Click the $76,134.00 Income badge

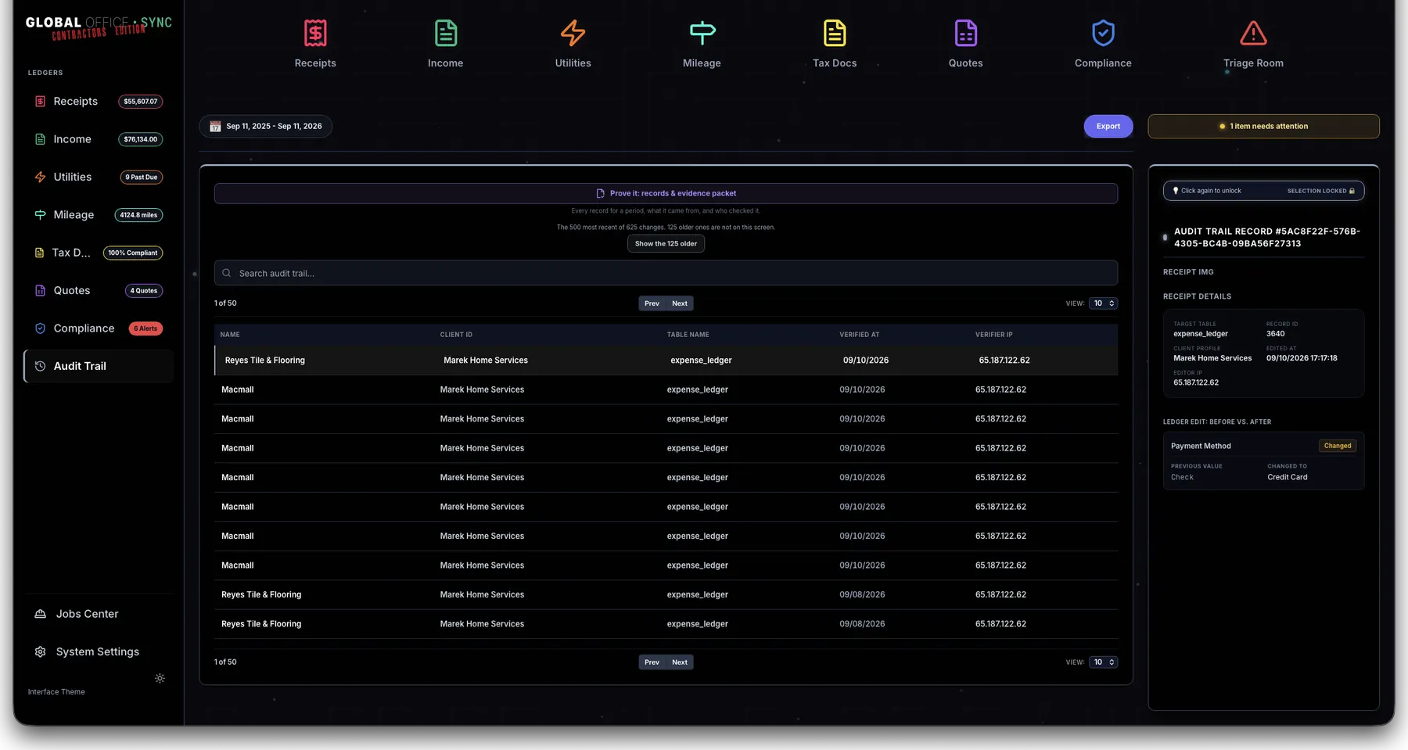(141, 139)
